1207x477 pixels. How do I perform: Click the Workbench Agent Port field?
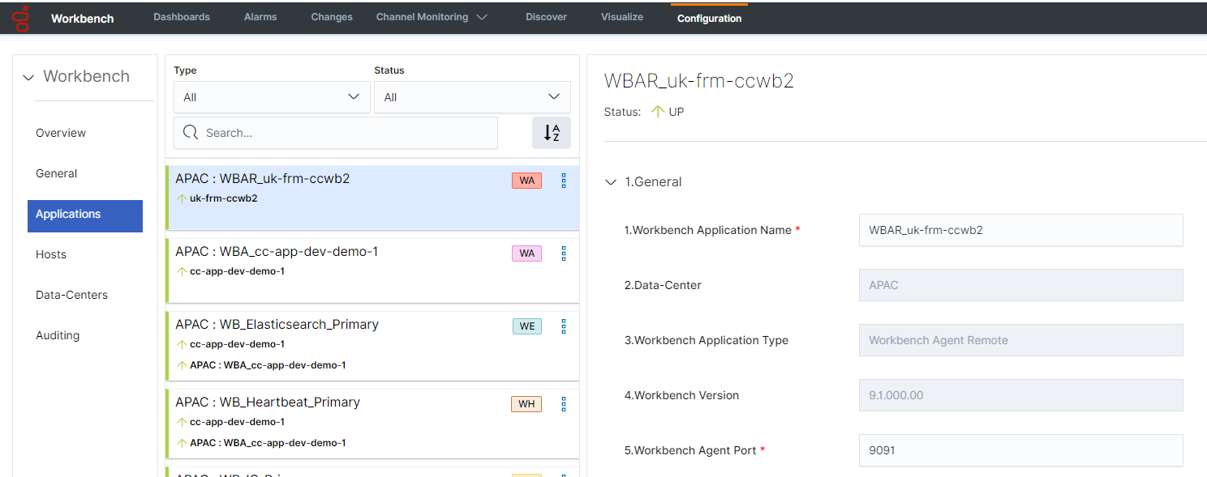tap(1020, 450)
